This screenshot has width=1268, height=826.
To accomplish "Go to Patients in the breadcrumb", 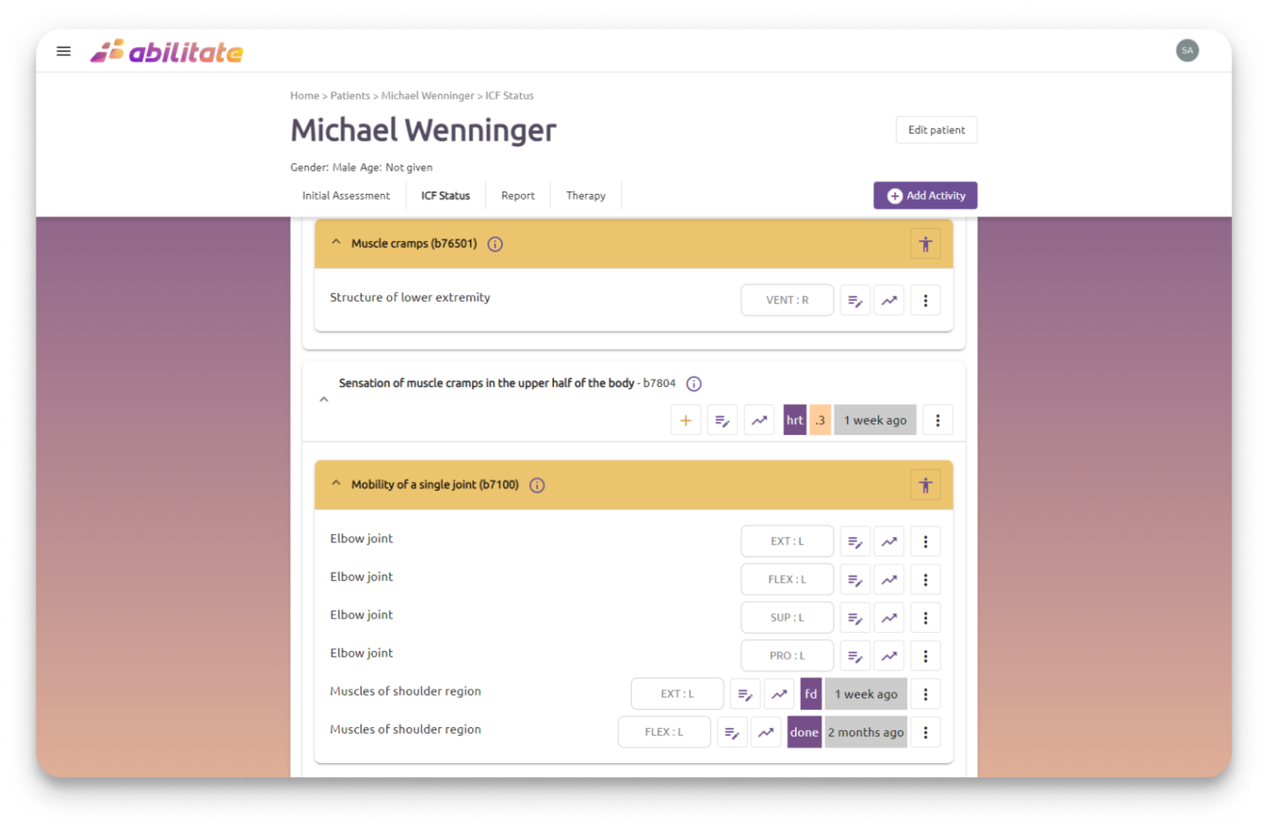I will [350, 96].
